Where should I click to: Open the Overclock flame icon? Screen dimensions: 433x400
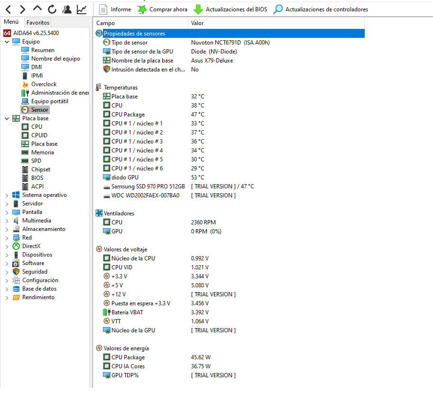pyautogui.click(x=25, y=84)
